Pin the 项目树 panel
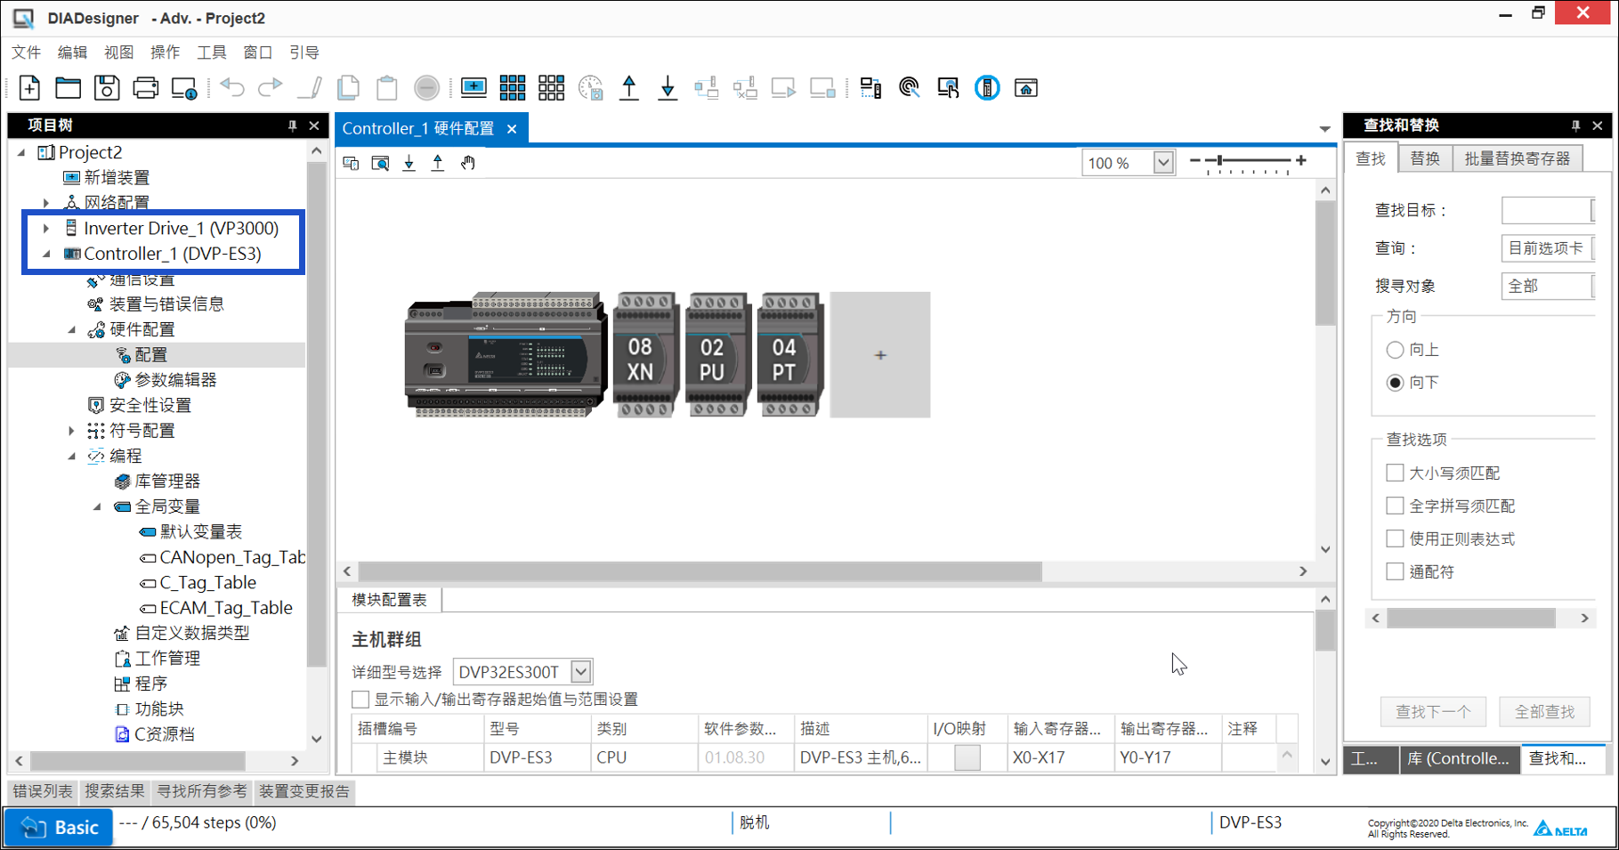 (292, 125)
